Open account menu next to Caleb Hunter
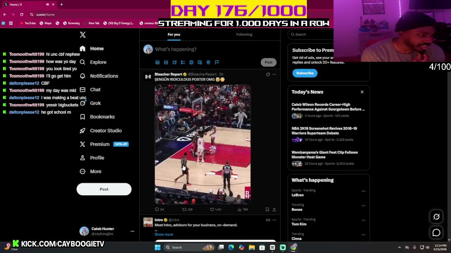Viewport: 451px width, 253px height. pos(132,231)
